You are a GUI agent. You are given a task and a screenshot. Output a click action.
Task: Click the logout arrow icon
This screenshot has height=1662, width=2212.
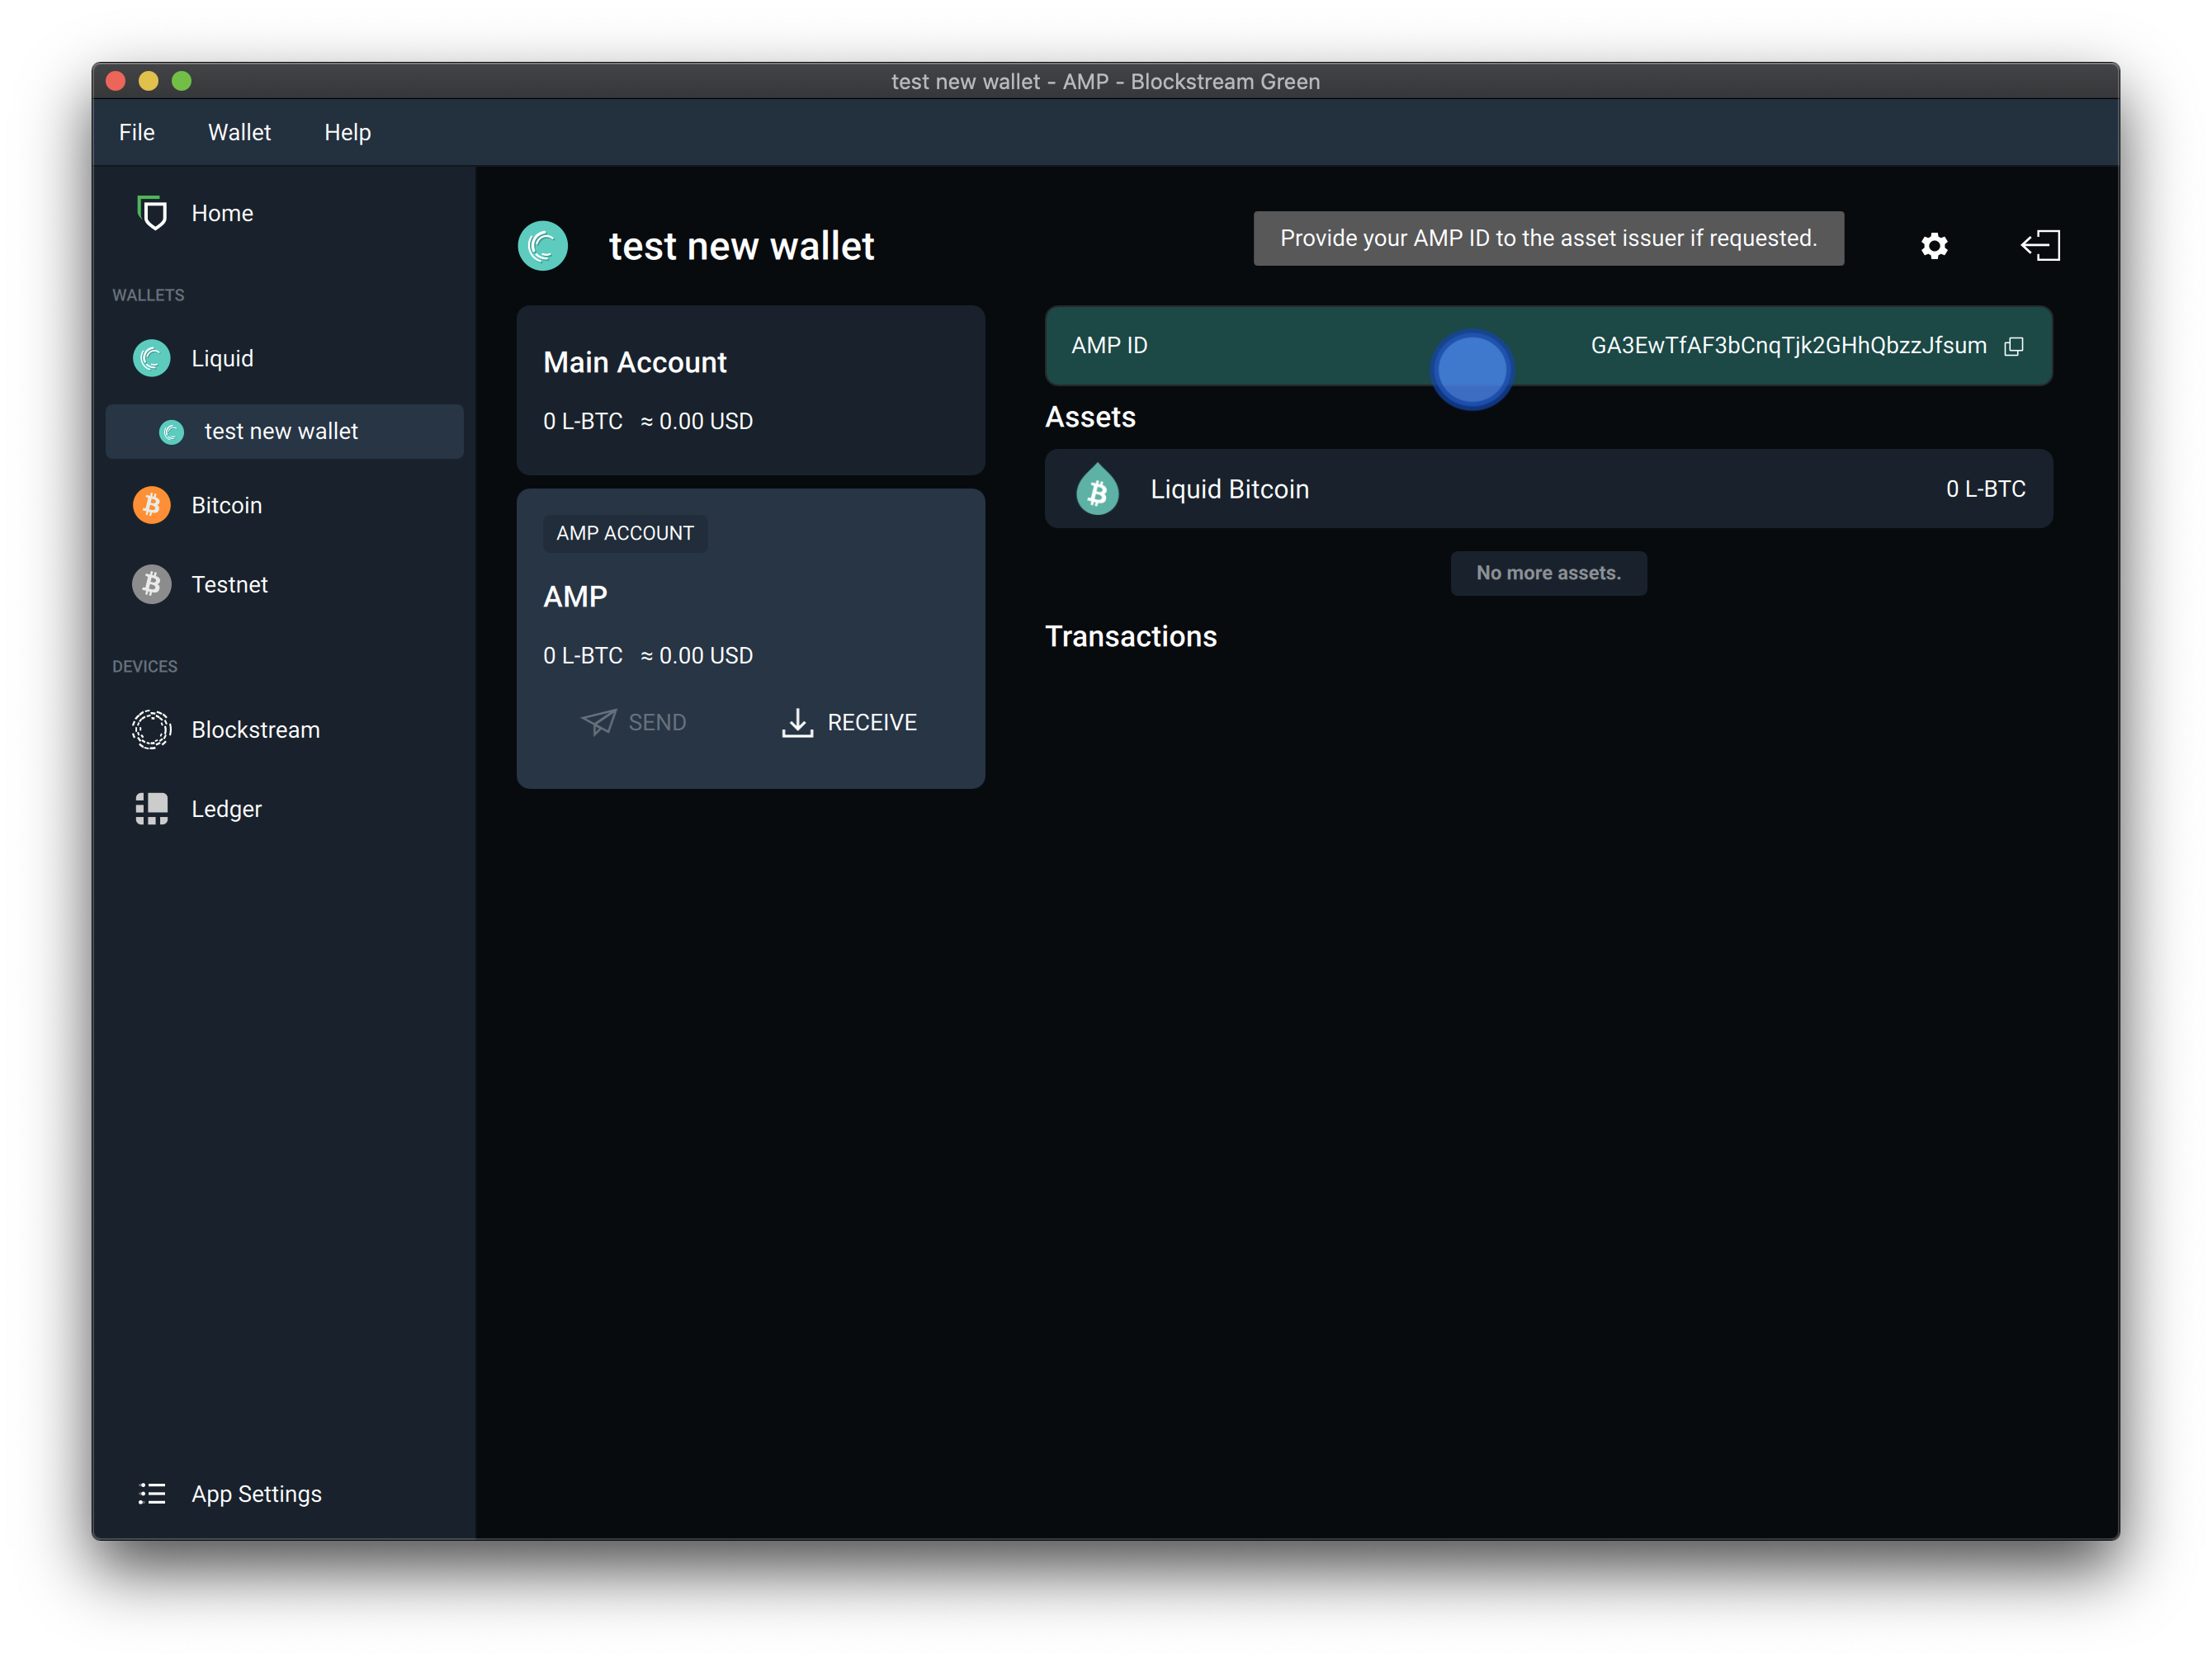click(2040, 246)
